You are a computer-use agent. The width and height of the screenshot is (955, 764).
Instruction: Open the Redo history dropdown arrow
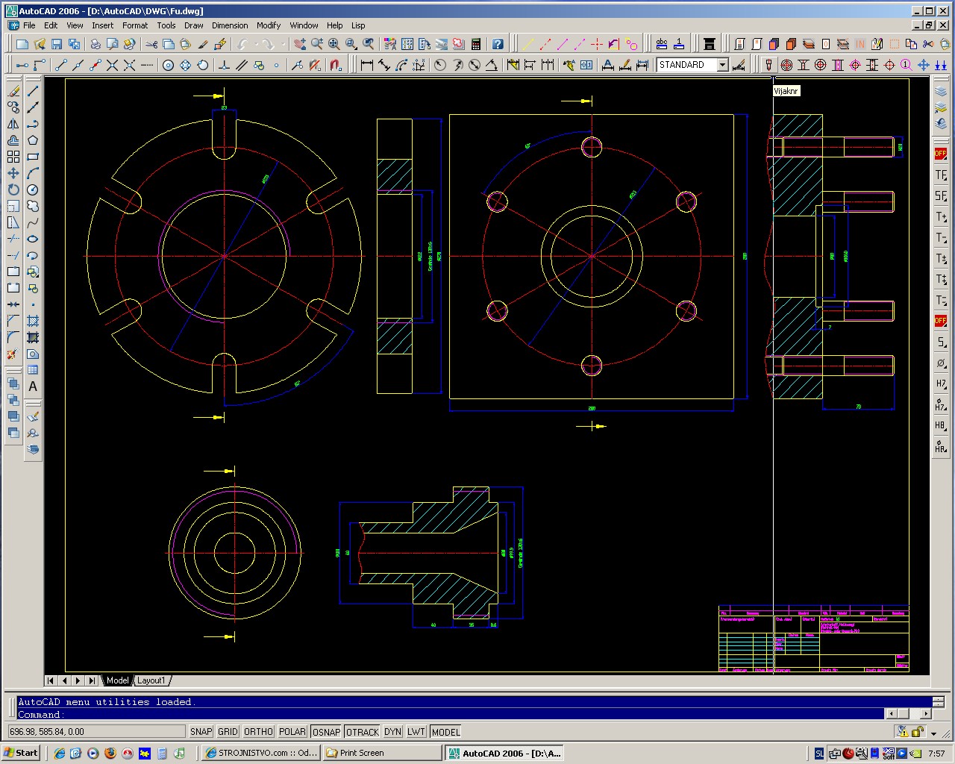click(282, 44)
